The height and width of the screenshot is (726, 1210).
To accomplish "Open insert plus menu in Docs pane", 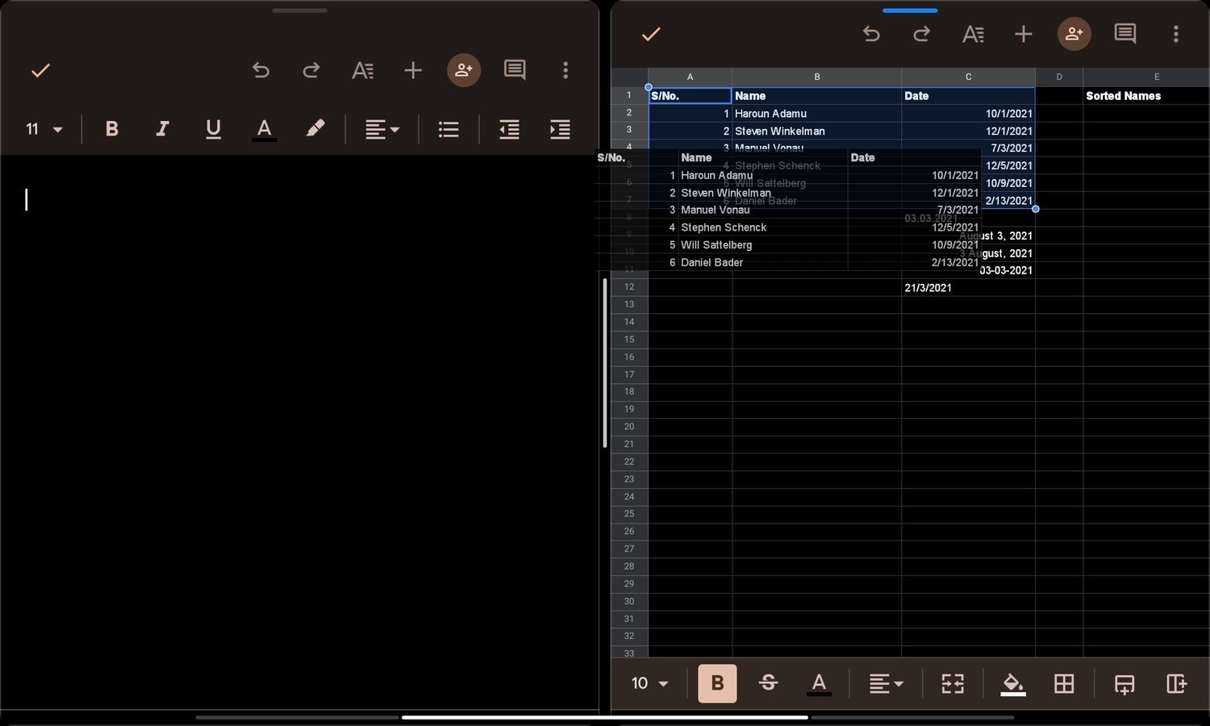I will click(x=413, y=70).
